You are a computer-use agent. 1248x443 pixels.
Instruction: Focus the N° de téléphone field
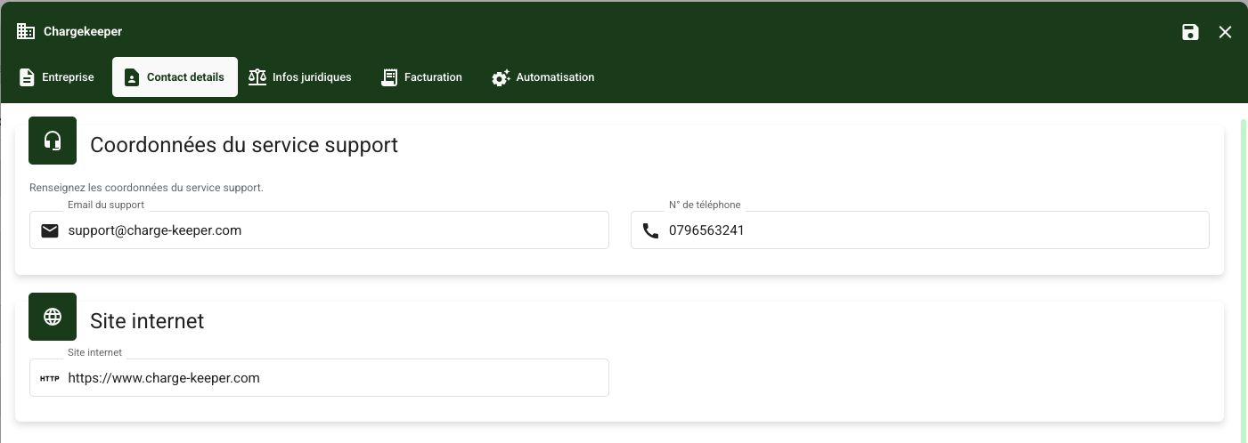coord(920,230)
